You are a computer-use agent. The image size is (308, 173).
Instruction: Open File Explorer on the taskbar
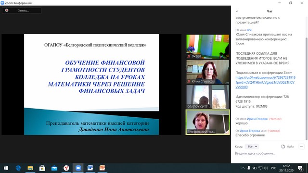click(30, 168)
